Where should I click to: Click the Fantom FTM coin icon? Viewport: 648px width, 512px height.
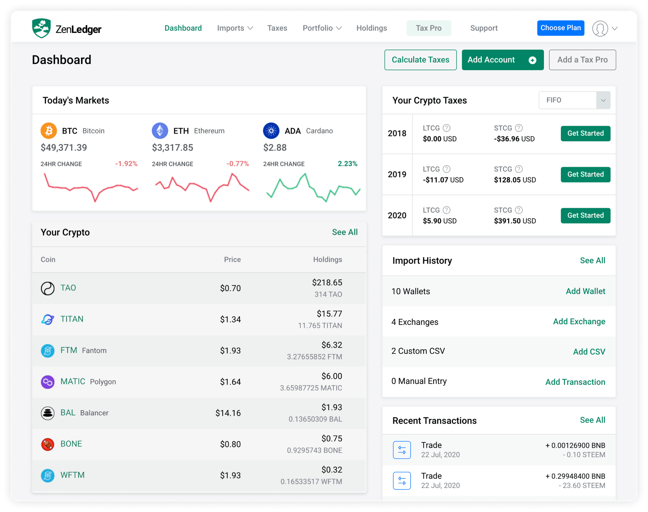pyautogui.click(x=47, y=351)
